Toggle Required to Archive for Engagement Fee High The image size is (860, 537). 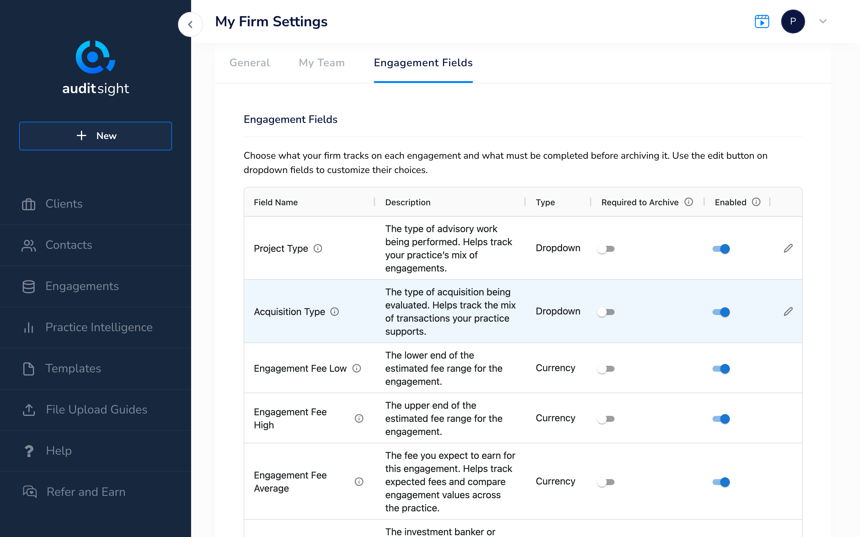point(606,419)
